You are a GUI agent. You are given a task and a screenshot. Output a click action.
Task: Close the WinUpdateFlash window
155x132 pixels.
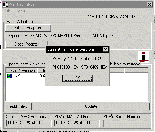point(150,5)
